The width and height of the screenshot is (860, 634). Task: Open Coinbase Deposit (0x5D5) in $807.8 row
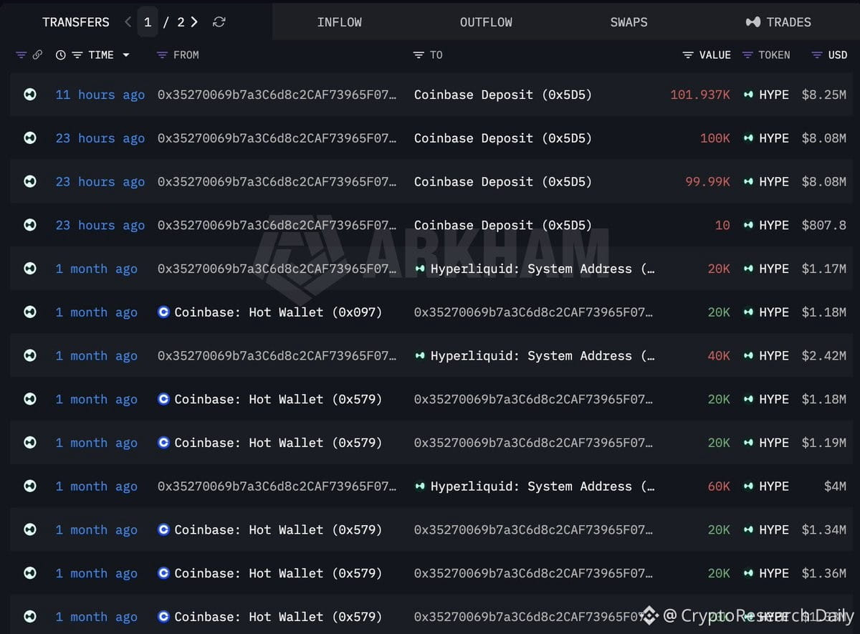(503, 225)
